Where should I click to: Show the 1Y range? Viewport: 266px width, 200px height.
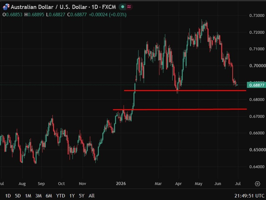click(x=72, y=196)
